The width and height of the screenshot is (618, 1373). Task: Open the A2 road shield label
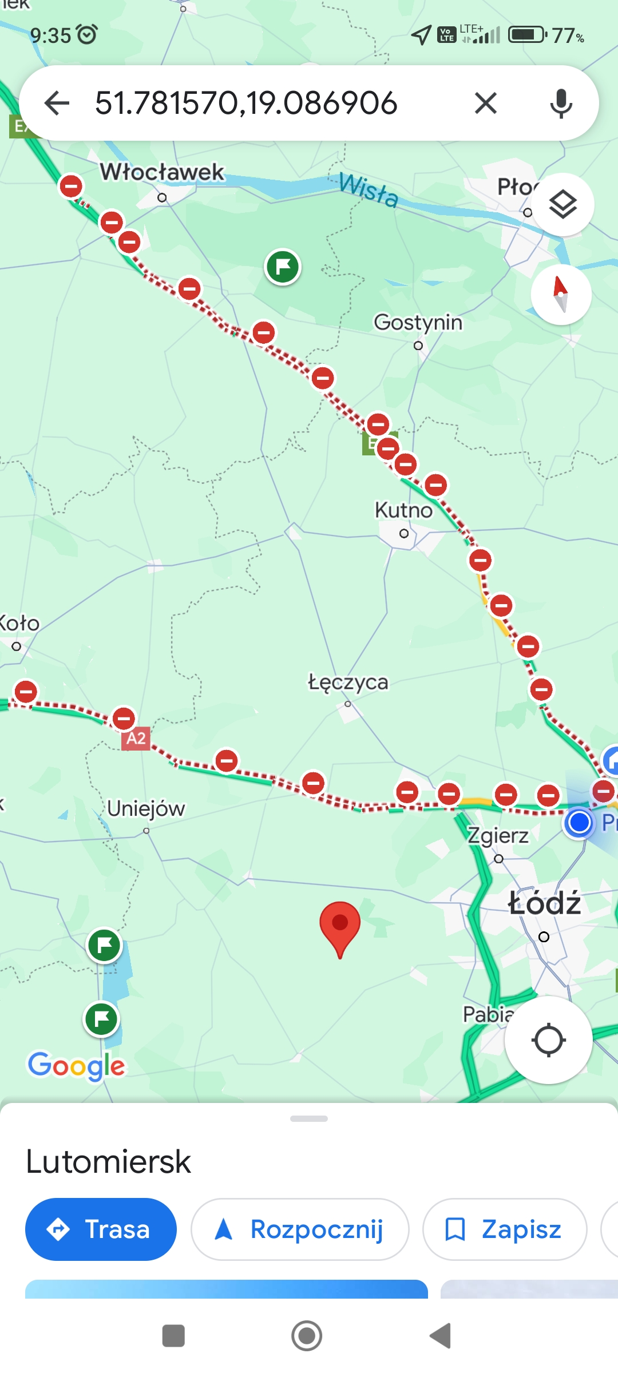point(136,739)
